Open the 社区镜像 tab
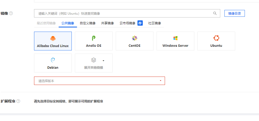Viewport: 259px width, 121px height. tap(155, 23)
